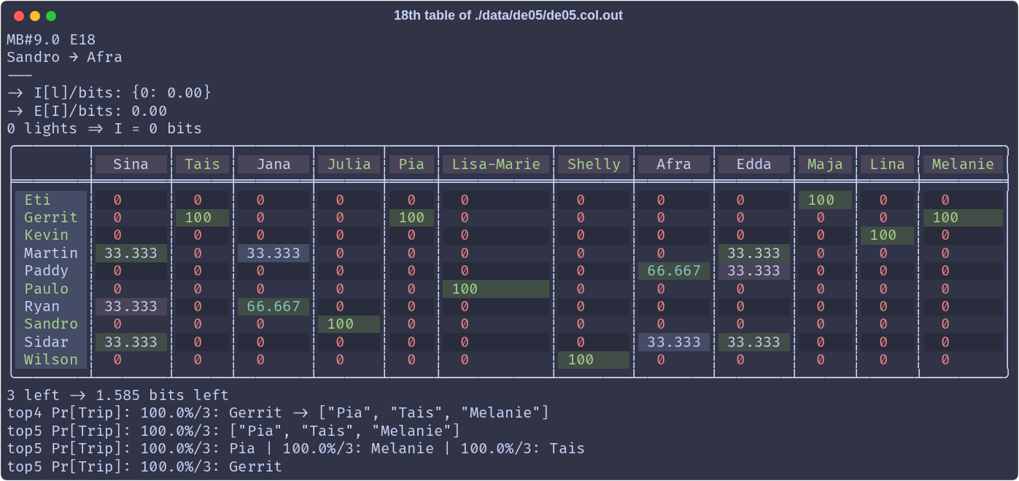
Task: Click the window title '18th table of ./data/de05/de05.col.out'
Action: pyautogui.click(x=508, y=15)
